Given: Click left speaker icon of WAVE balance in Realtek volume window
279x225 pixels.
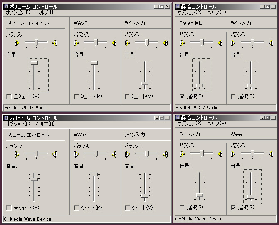Looking at the screenshot, I should 77,42.
